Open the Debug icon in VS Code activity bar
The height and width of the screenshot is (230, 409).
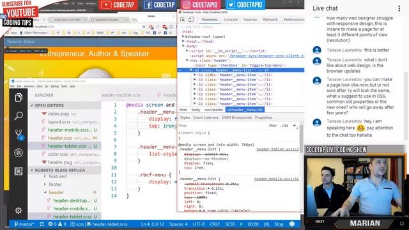(19, 153)
